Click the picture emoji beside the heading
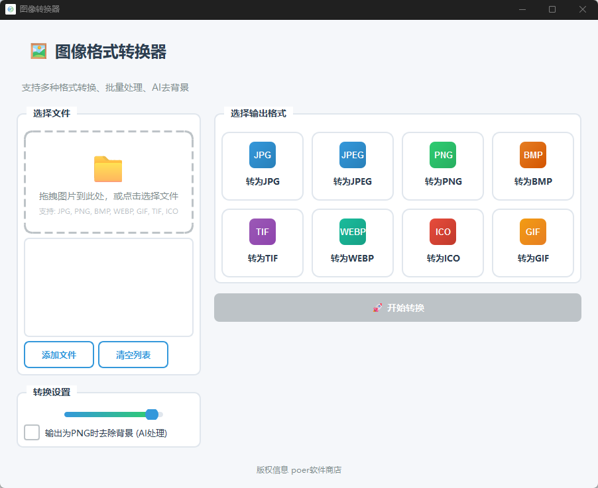Viewport: 598px width, 488px height. pos(38,51)
